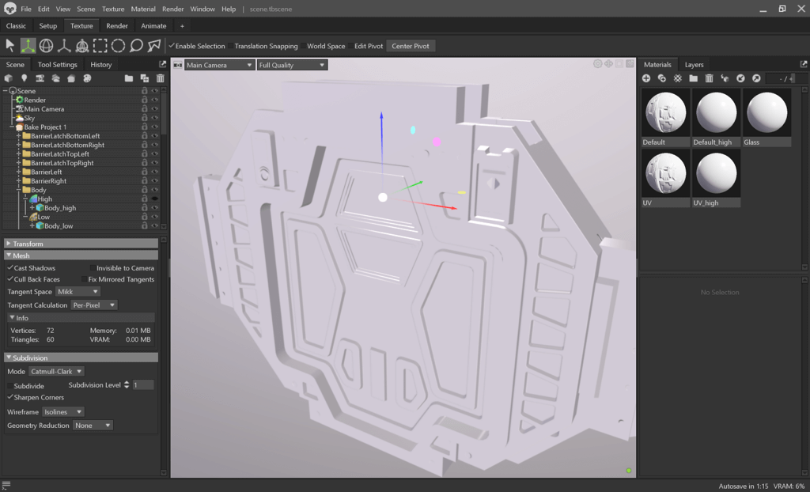Delete material using the trash icon
The image size is (810, 492).
tap(709, 78)
